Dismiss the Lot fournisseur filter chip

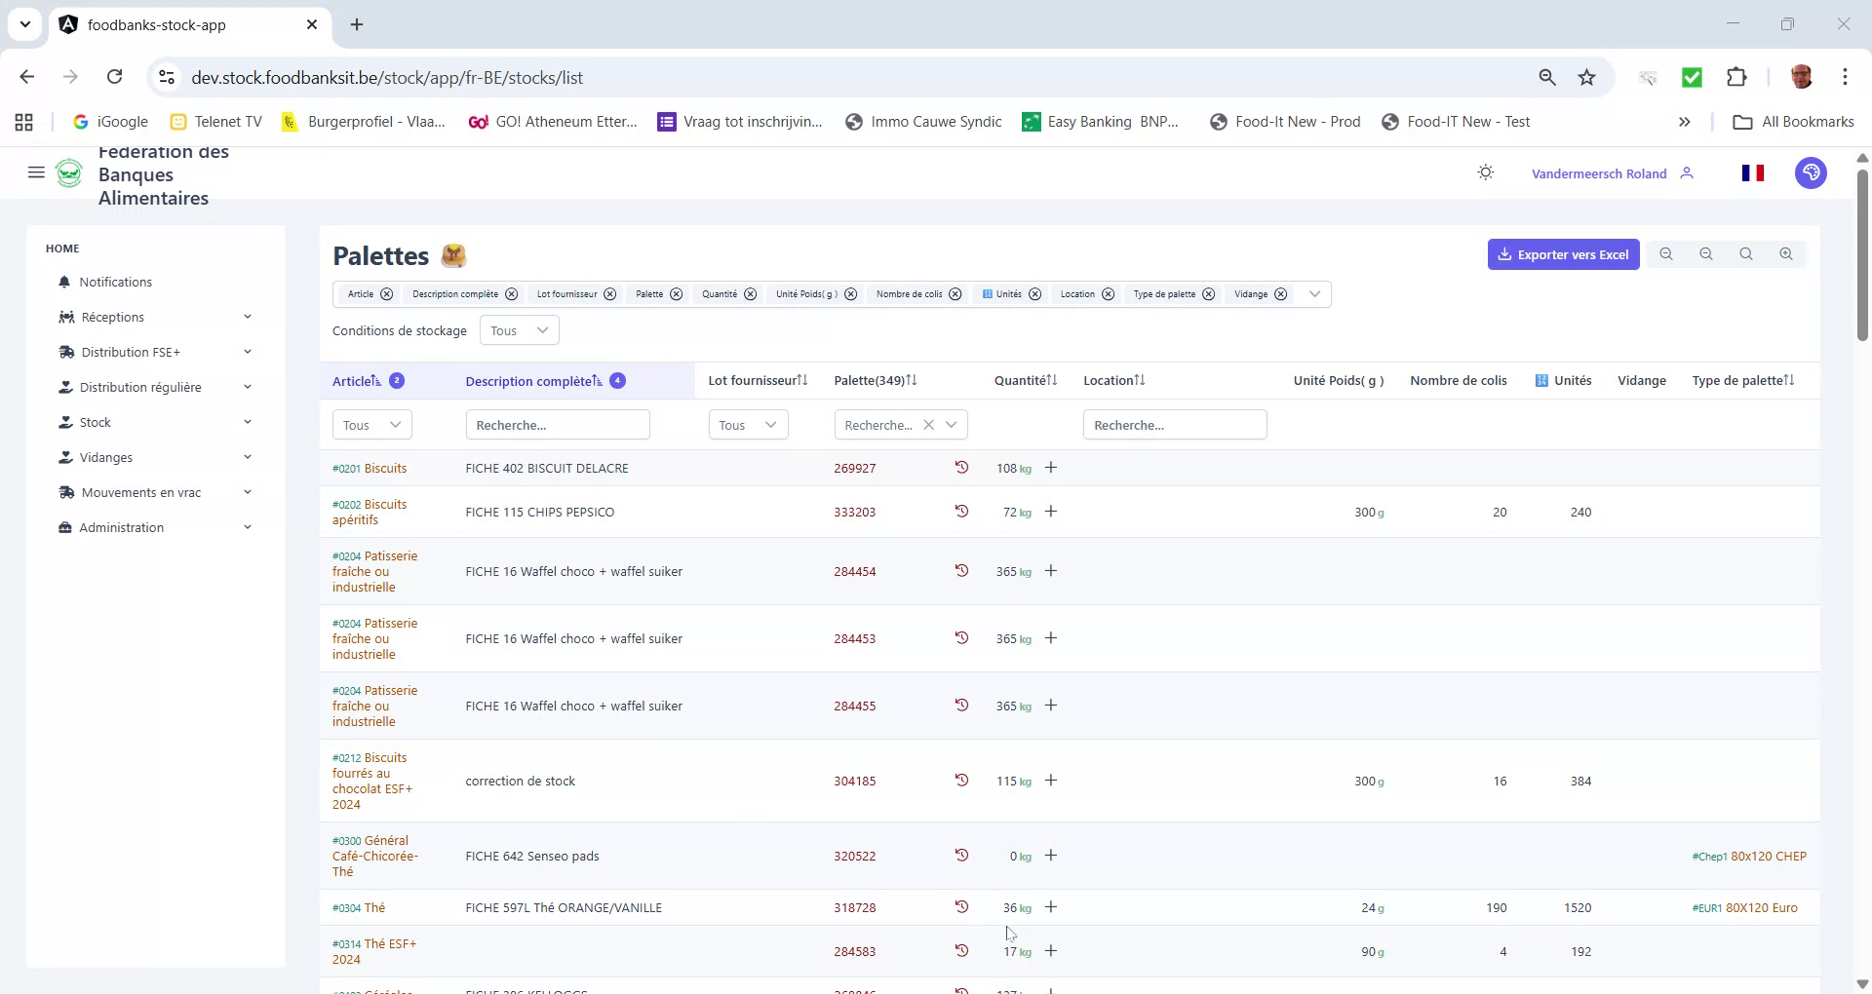610,293
